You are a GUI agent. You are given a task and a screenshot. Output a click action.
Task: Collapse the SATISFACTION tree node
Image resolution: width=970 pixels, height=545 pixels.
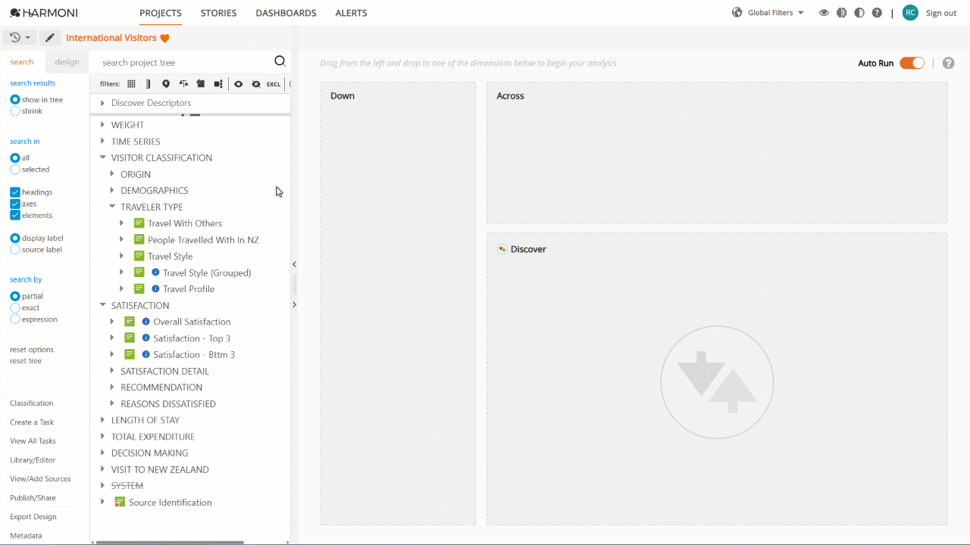102,306
